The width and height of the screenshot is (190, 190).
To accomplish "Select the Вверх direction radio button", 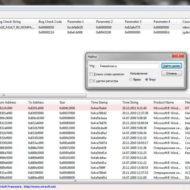I will (x=131, y=80).
